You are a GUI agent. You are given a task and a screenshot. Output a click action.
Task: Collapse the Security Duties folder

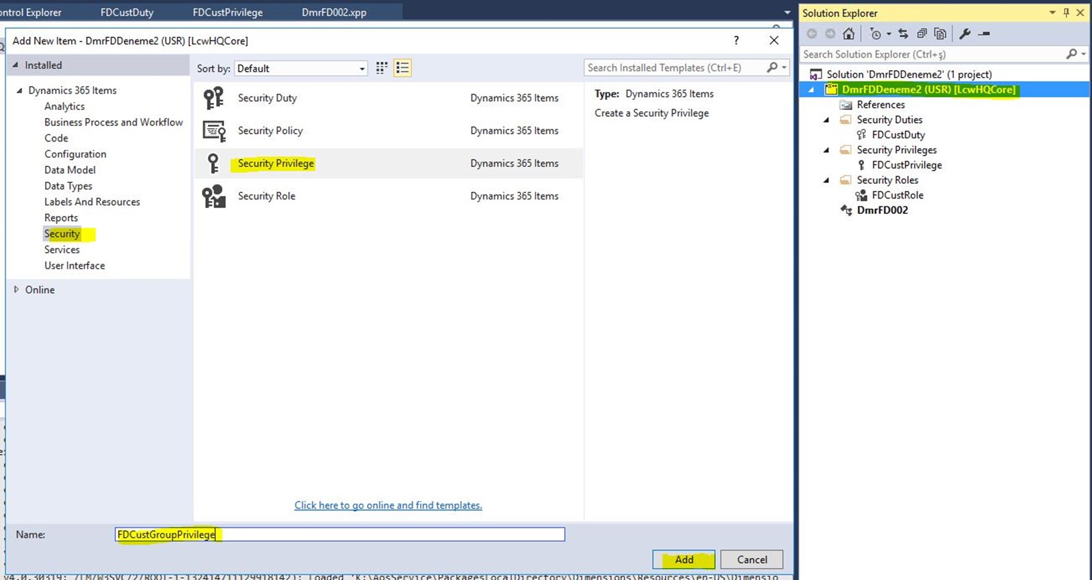click(826, 120)
